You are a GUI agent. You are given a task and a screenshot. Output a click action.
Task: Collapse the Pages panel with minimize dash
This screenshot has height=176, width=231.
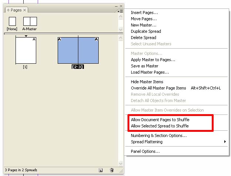116,6
